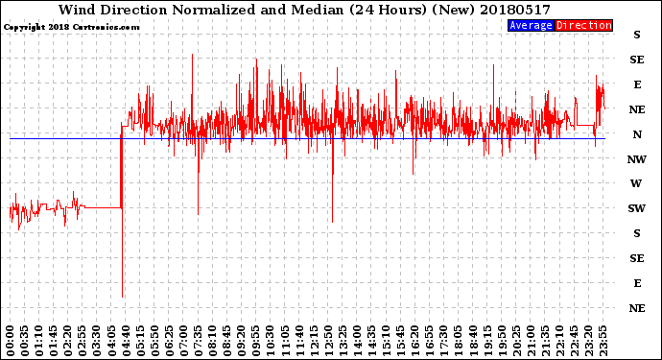The width and height of the screenshot is (662, 360).
Task: Click the red 'Direction' legend entry
Action: 583,25
